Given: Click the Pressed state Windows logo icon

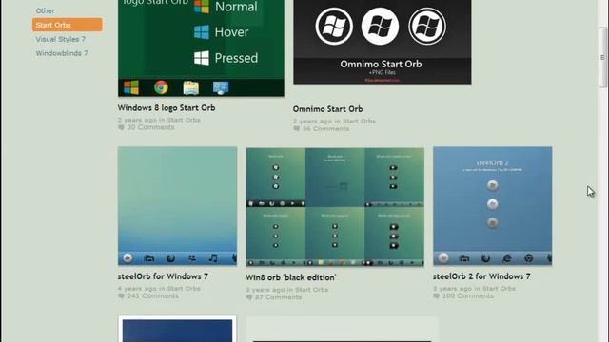Looking at the screenshot, I should (x=202, y=58).
